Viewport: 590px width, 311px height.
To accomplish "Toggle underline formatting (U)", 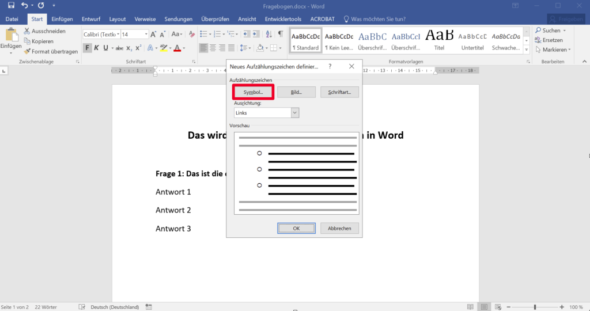I will coord(106,48).
